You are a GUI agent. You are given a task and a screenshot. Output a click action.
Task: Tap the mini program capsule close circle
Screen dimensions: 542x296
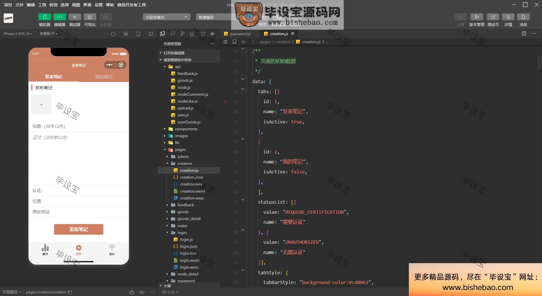121,65
